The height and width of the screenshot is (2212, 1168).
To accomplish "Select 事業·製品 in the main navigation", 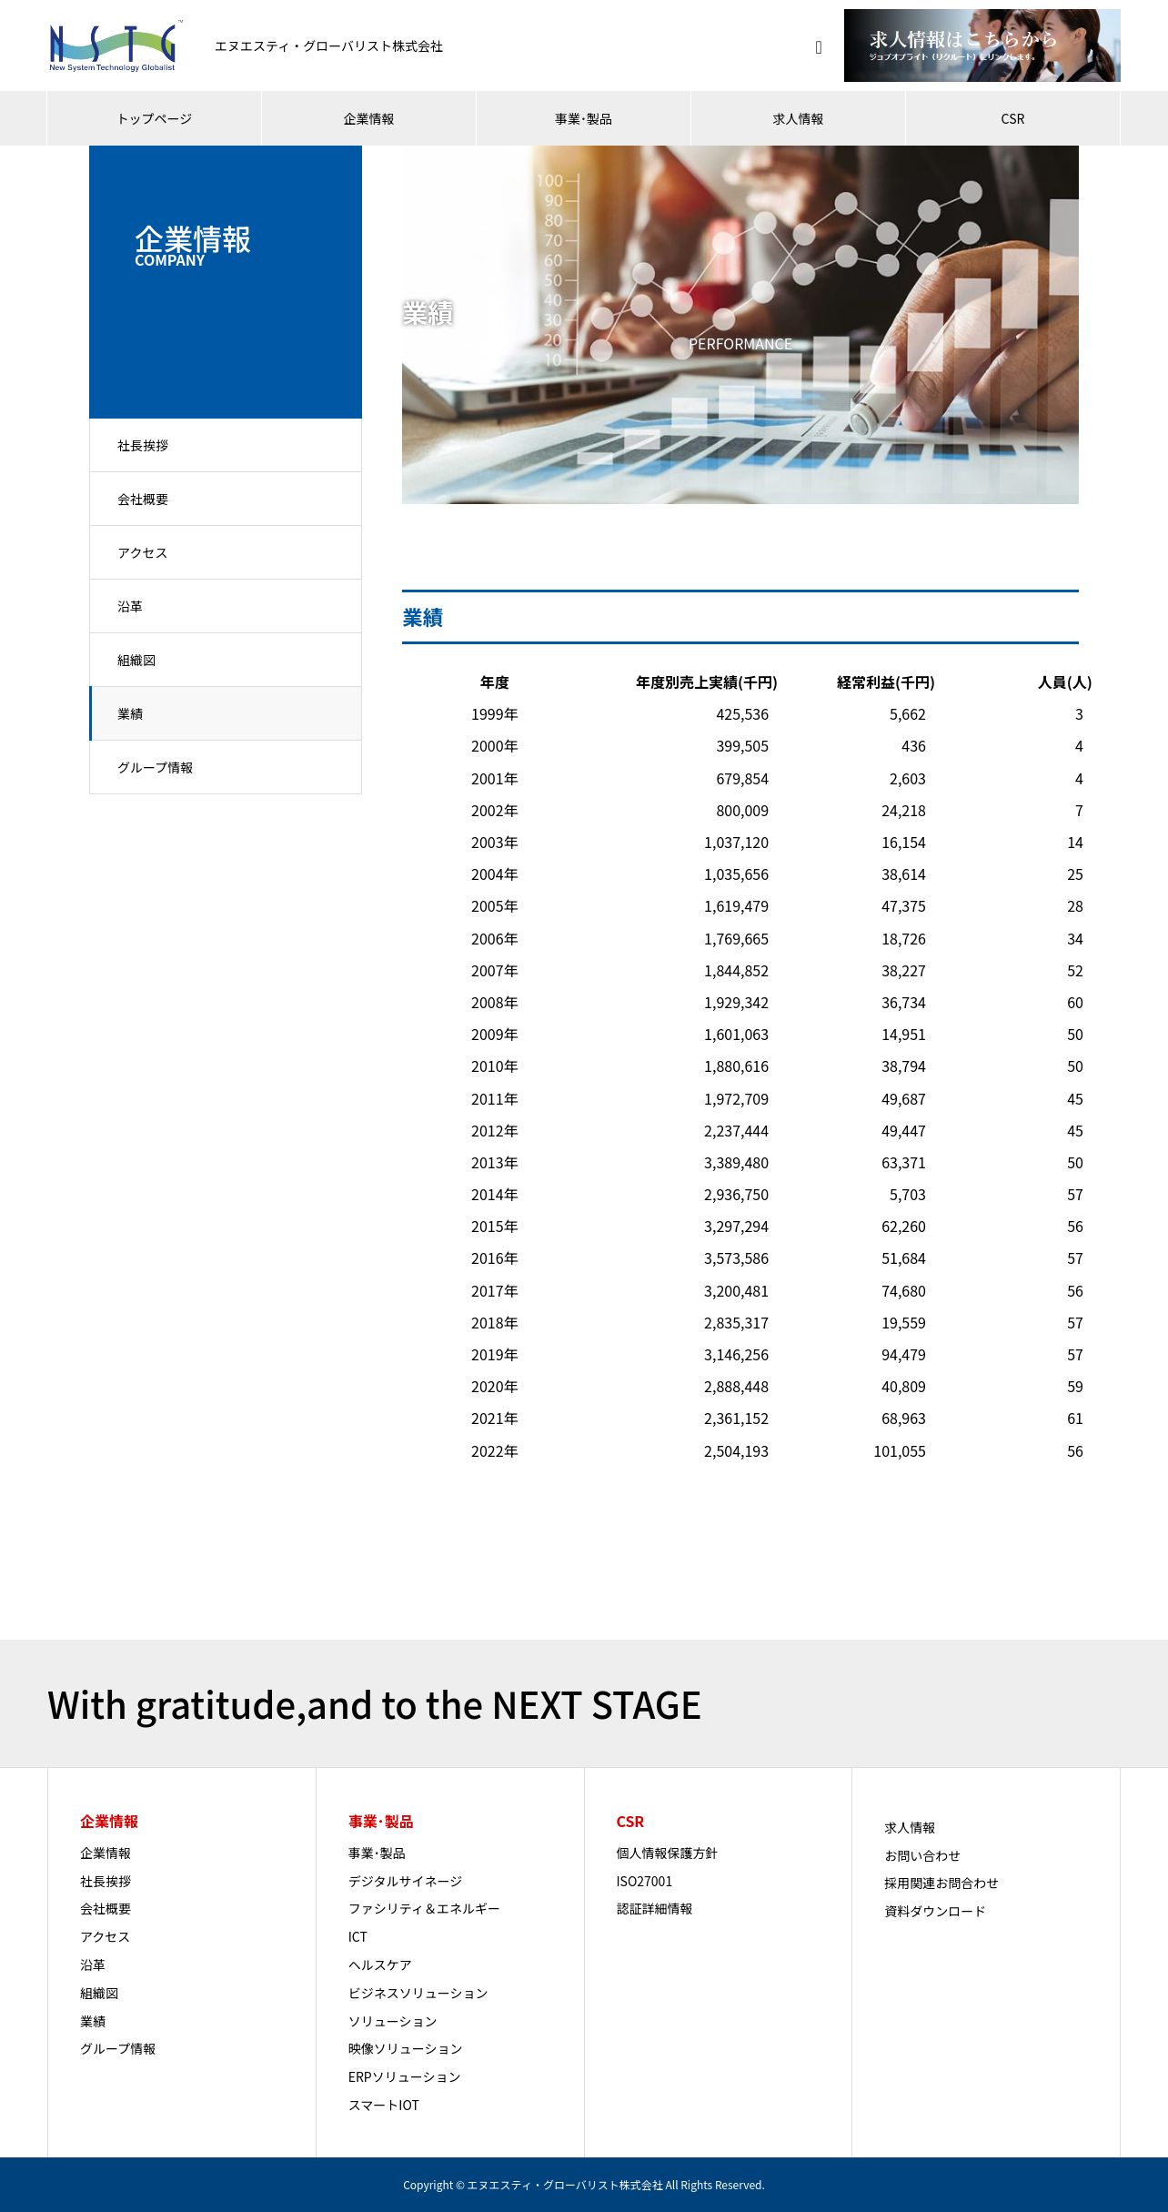I will [x=583, y=118].
